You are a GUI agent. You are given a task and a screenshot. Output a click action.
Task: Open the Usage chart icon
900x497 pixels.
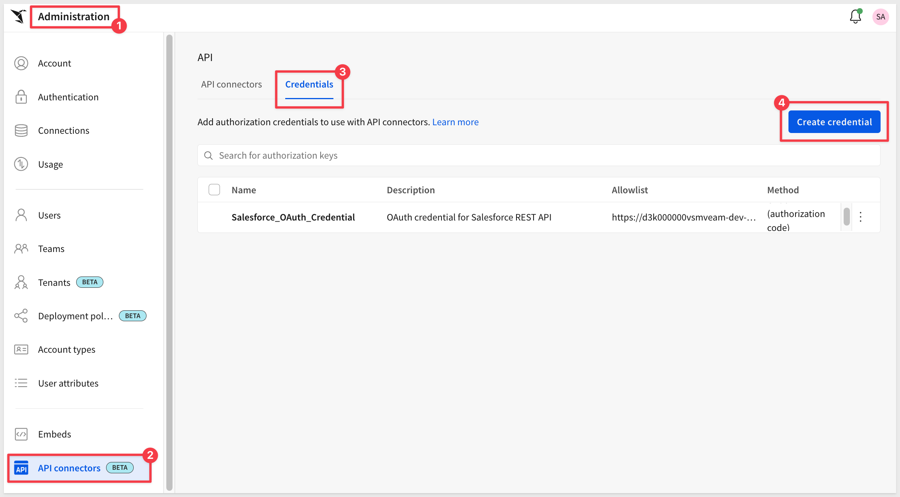tap(21, 164)
